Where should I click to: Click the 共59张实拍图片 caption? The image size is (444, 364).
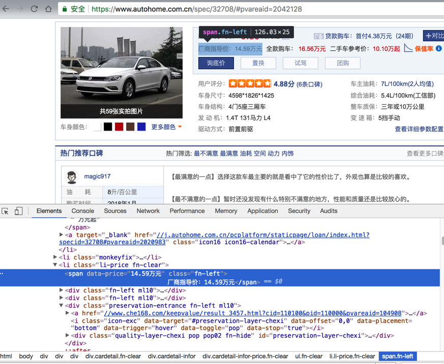click(x=121, y=111)
